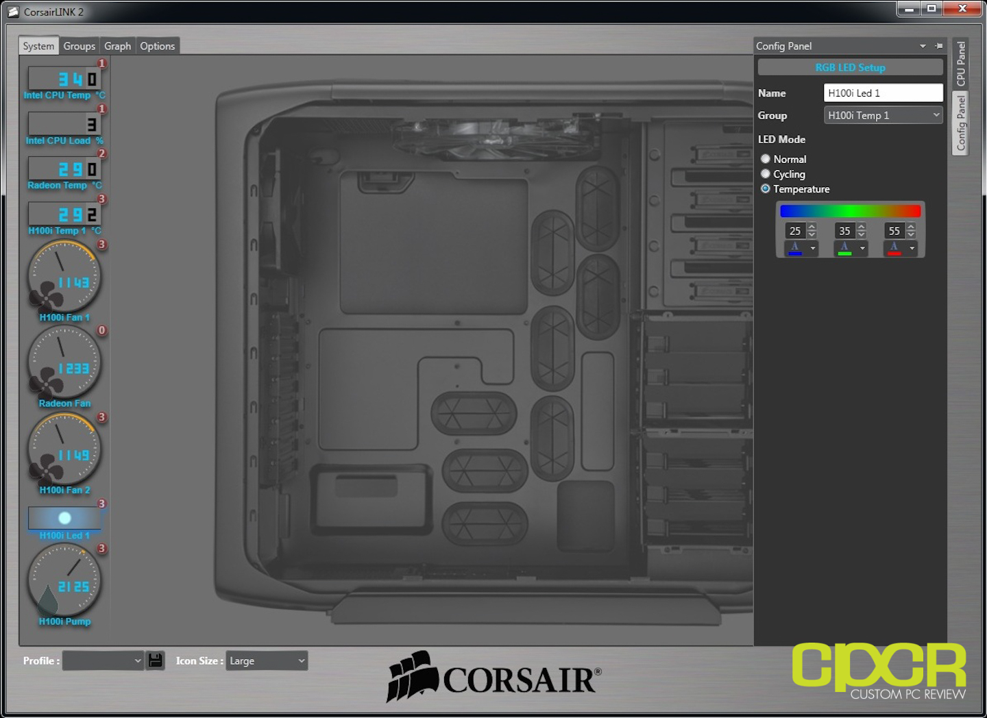
Task: Minimize the CorsairLINK 2 window
Action: click(908, 9)
